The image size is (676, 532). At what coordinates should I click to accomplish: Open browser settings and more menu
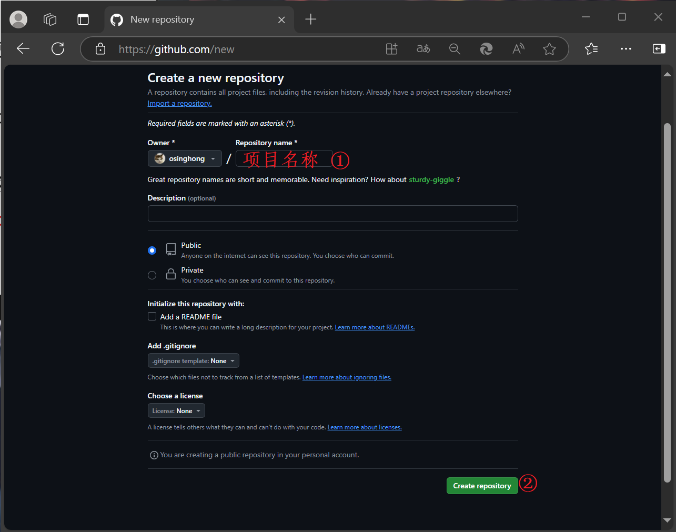(625, 49)
